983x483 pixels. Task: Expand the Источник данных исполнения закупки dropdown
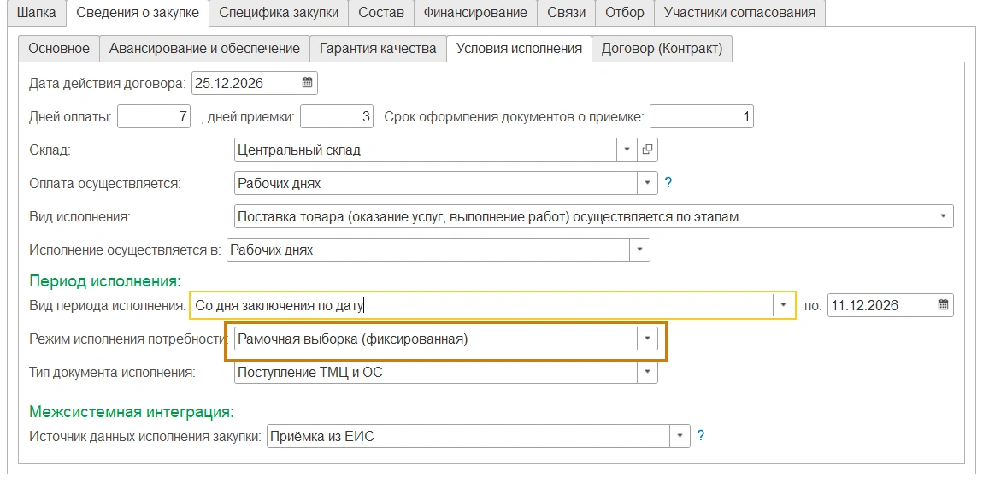680,436
